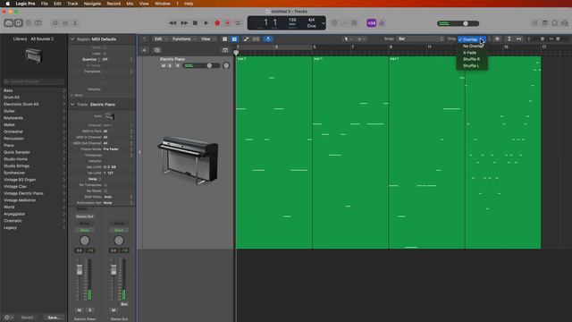Open Note Pads button

(x=544, y=23)
